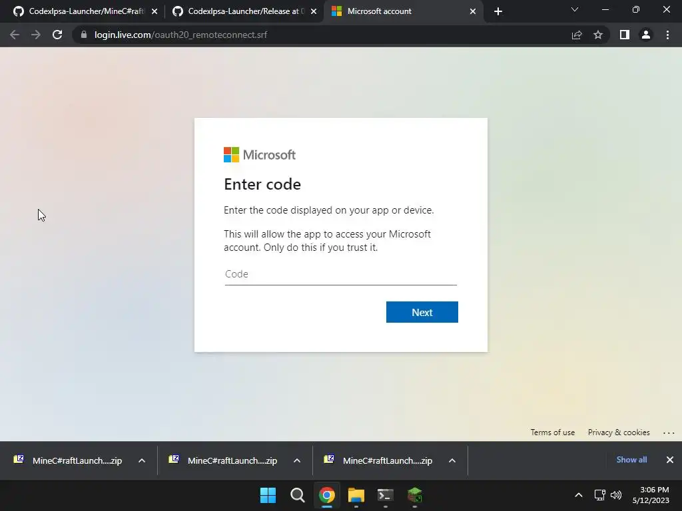Open network status tray icon
The width and height of the screenshot is (682, 511).
(x=600, y=495)
